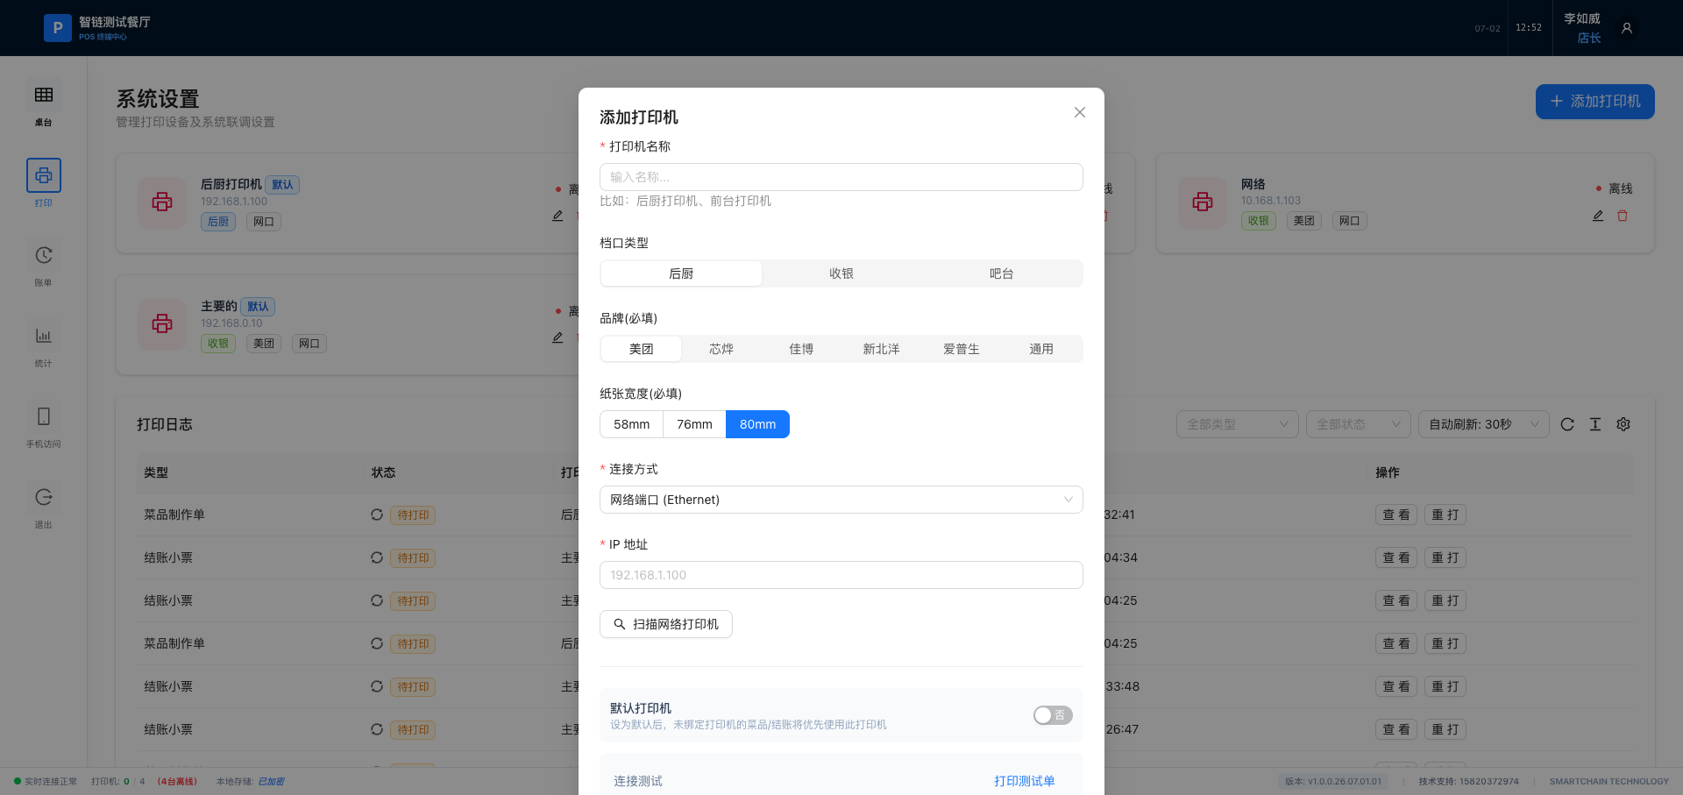Click the user avatar icon in header
This screenshot has width=1683, height=795.
click(1627, 28)
